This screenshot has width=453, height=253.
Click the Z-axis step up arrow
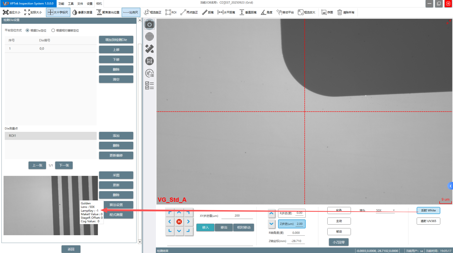point(271,213)
